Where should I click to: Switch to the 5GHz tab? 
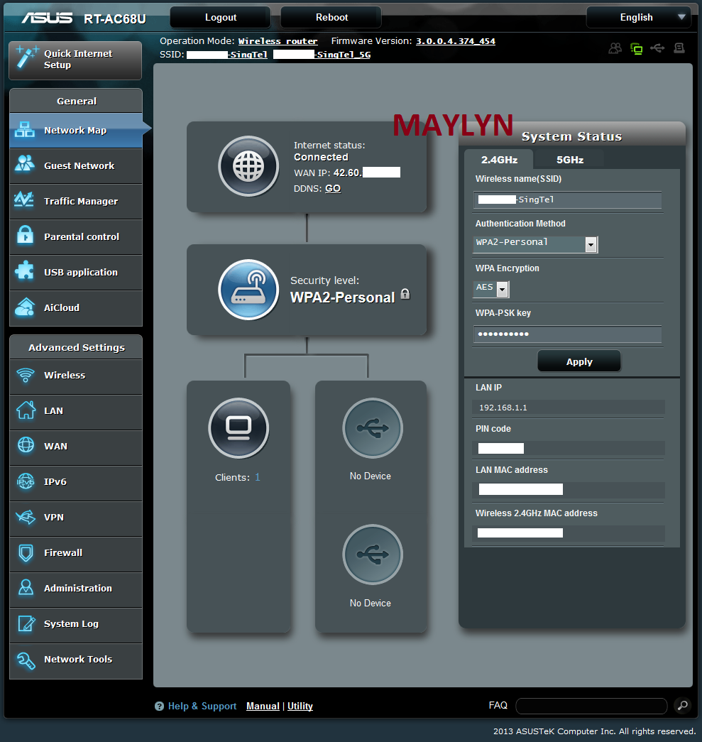[569, 160]
